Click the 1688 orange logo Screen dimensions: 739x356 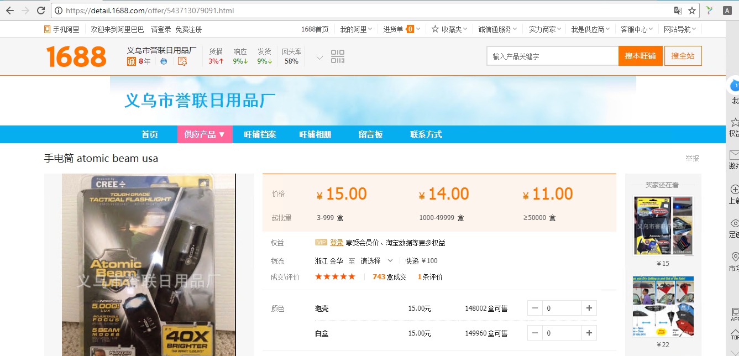76,56
